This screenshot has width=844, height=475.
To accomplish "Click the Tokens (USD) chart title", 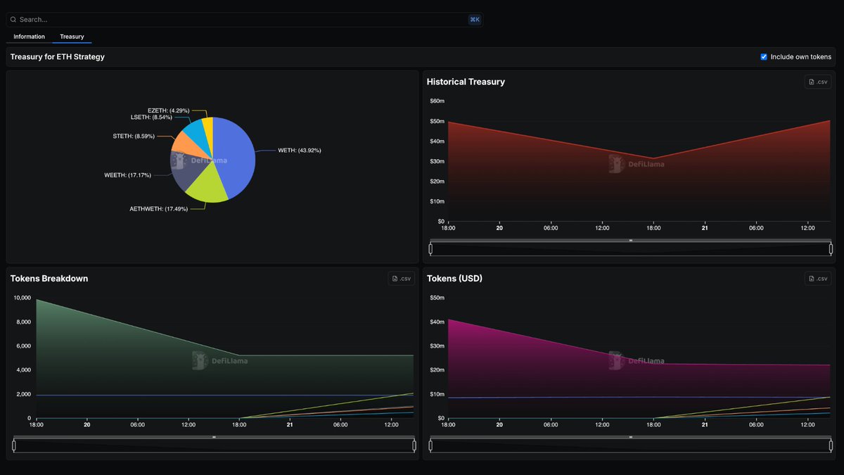I will tap(454, 279).
